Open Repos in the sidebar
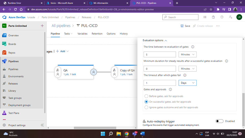Viewport: 245px width, 138px height. [x=12, y=52]
